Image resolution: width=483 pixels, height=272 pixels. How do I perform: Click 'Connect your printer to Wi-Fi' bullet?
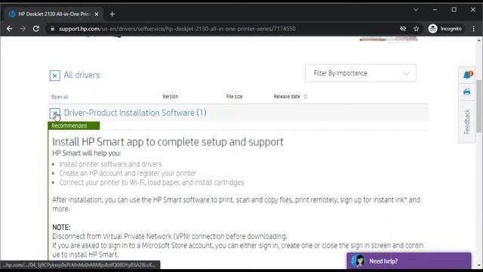click(x=152, y=183)
